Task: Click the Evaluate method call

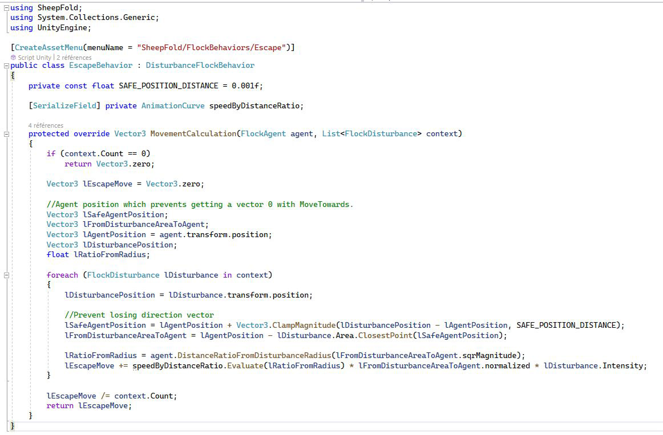Action: (x=245, y=366)
